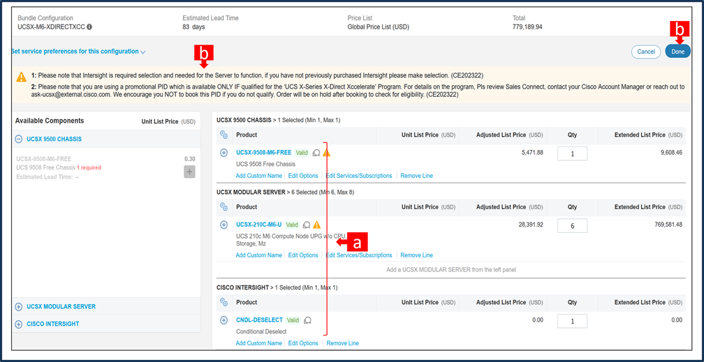Expand service preferences for this configuration
Viewport: 704px width, 362px height.
click(x=78, y=52)
